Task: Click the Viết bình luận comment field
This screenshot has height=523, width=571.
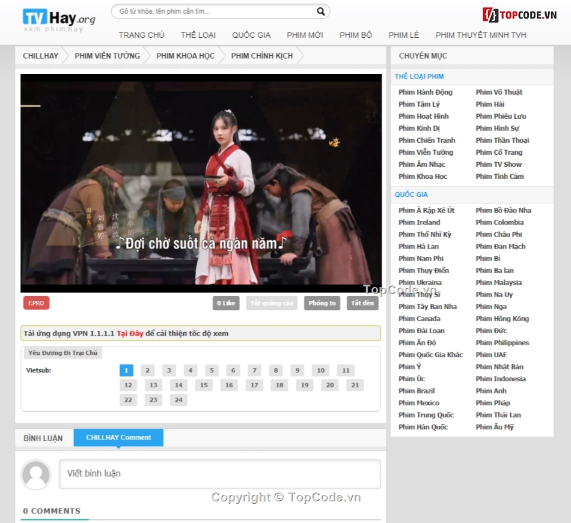Action: (219, 474)
